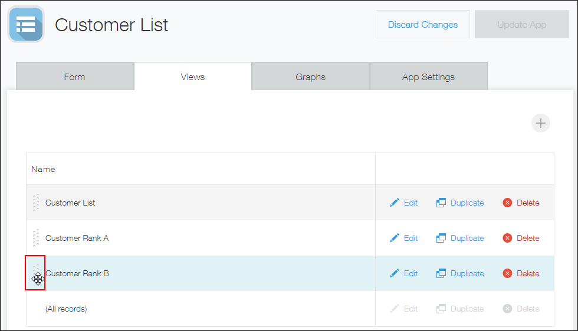Duplicate the Customer Rank B view

pyautogui.click(x=460, y=273)
